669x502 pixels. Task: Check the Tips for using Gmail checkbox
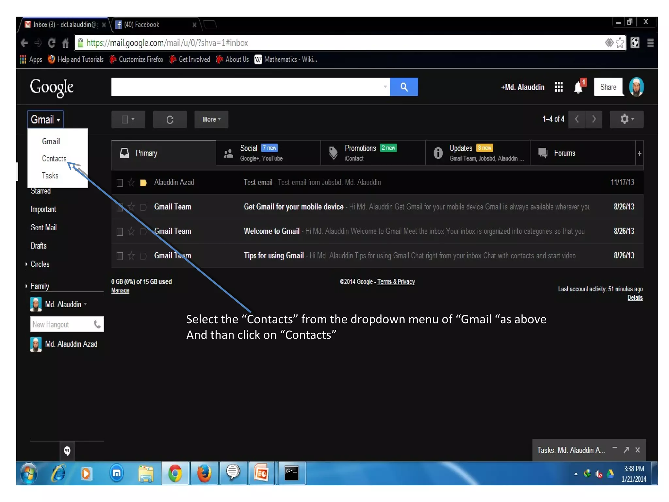pos(120,256)
